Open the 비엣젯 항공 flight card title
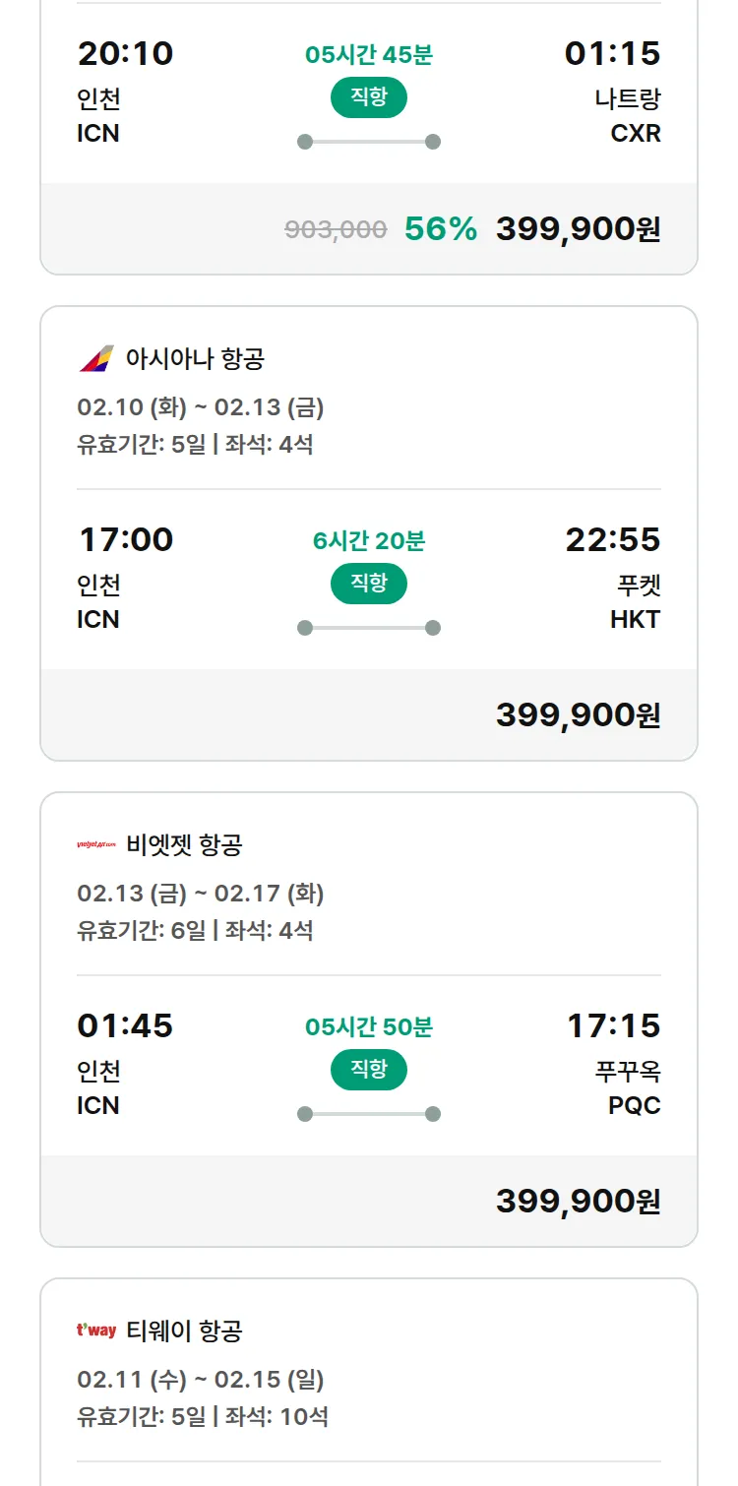 tap(184, 844)
